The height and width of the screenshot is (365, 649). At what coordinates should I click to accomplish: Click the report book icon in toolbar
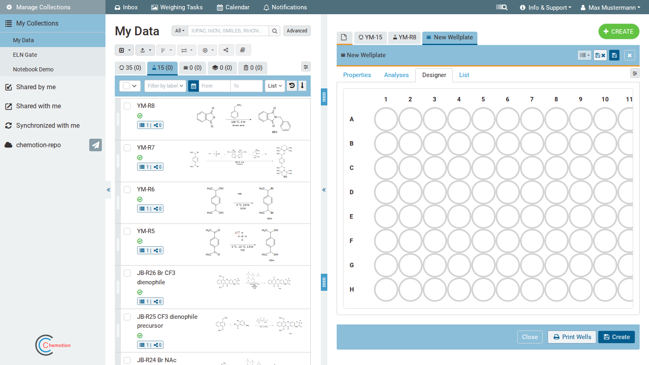(x=243, y=50)
